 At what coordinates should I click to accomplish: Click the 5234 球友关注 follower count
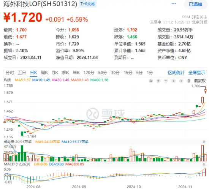click(195, 17)
